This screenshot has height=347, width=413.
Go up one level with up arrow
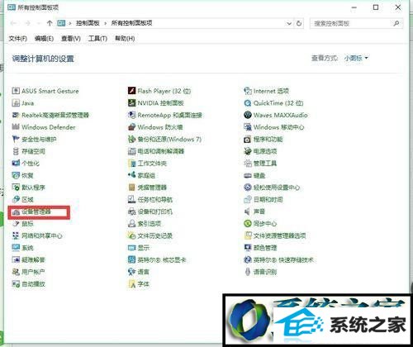(50, 23)
